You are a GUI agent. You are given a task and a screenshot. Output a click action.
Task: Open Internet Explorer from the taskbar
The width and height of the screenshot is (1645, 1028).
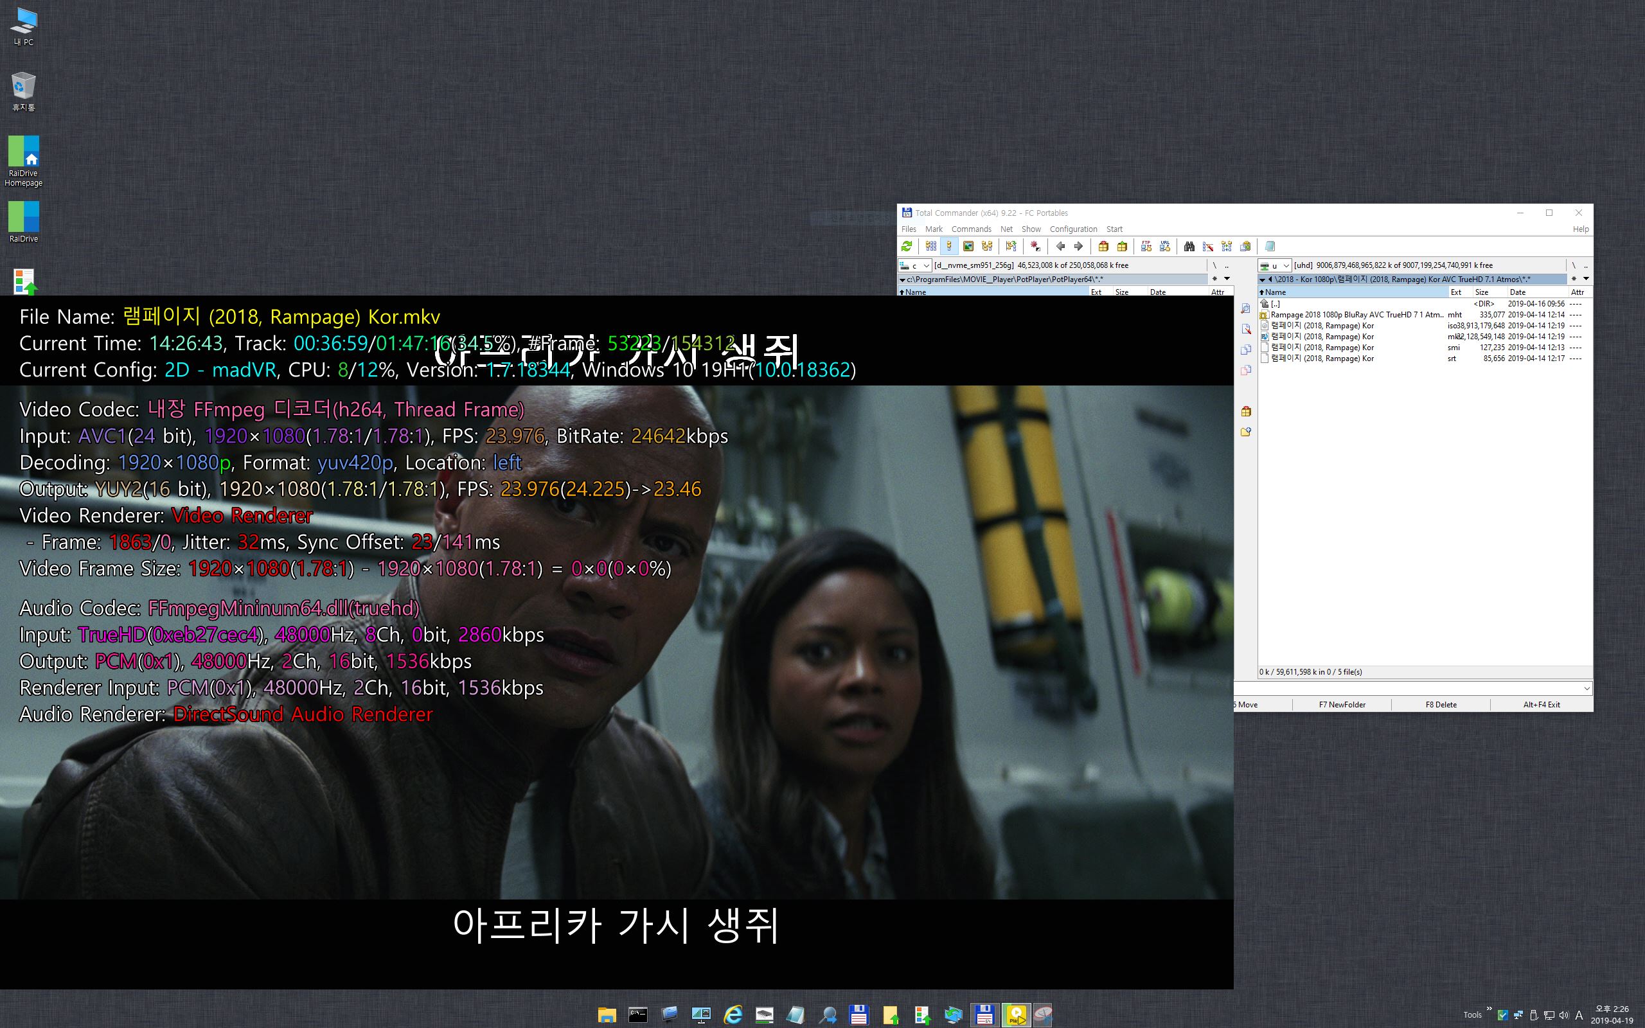click(x=733, y=1015)
